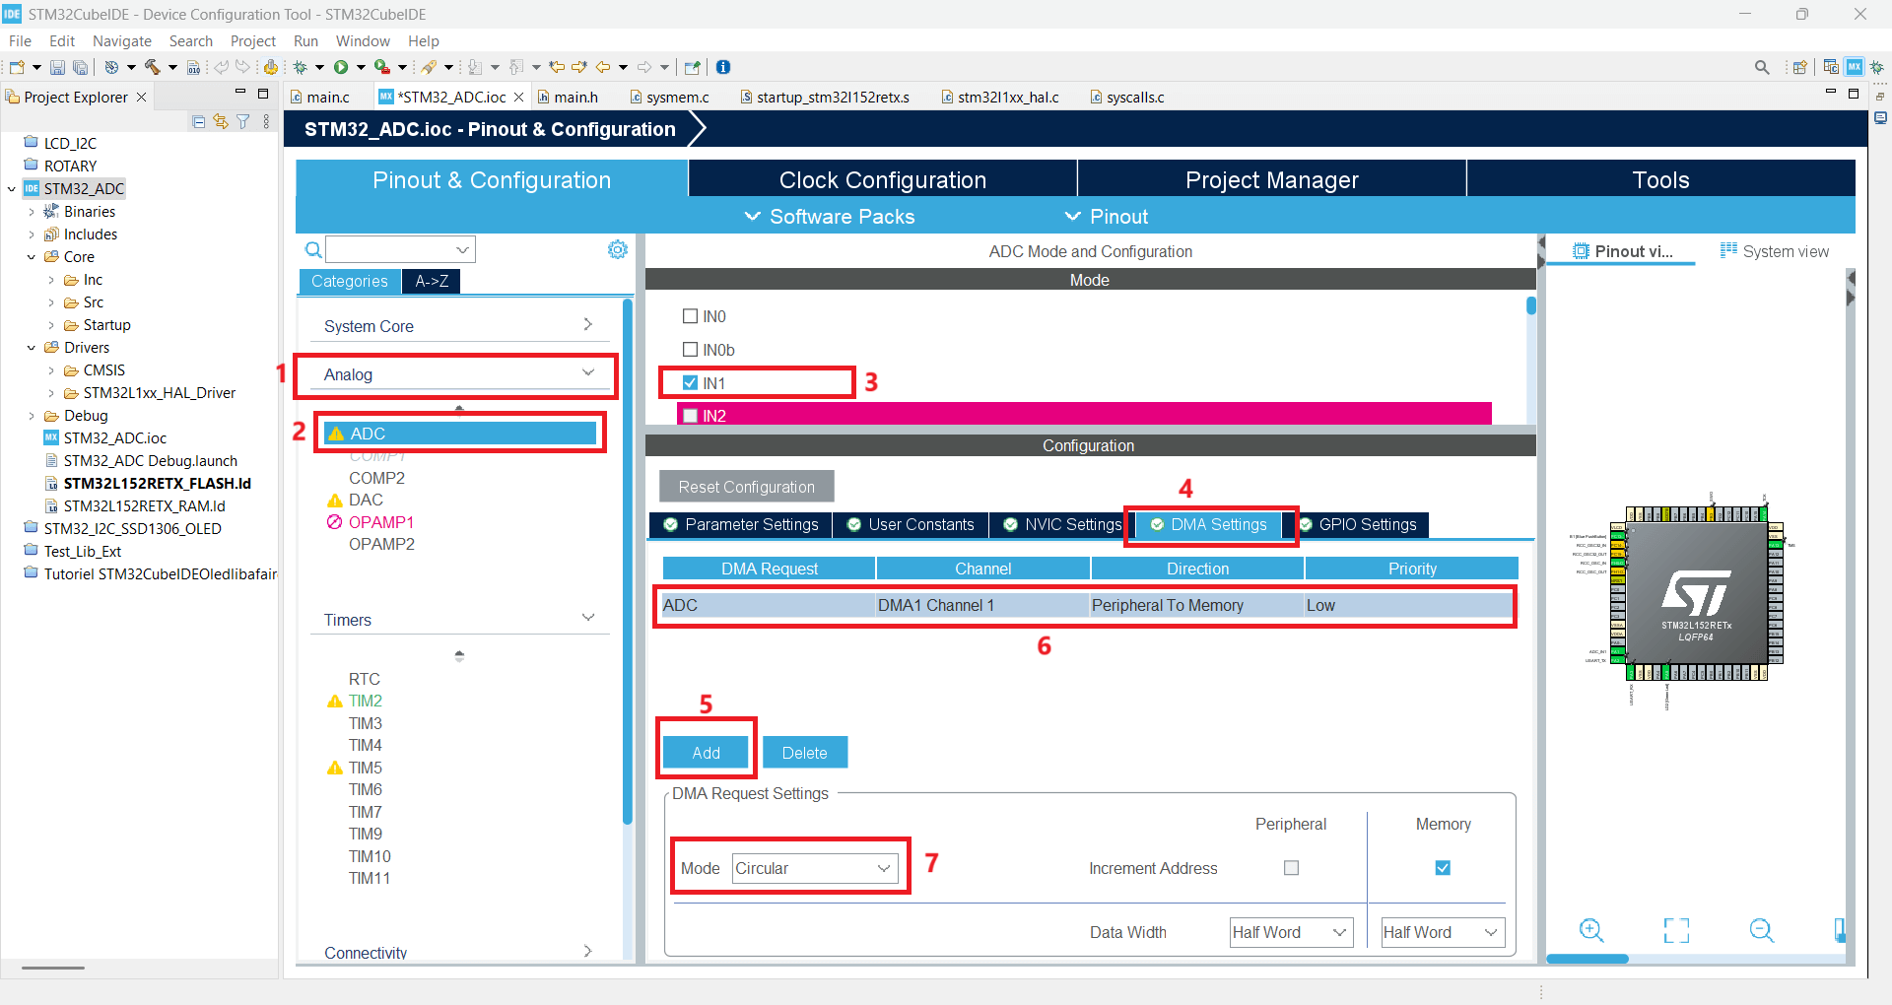This screenshot has width=1892, height=1005.
Task: Select ADC in the Analog list
Action: (460, 434)
